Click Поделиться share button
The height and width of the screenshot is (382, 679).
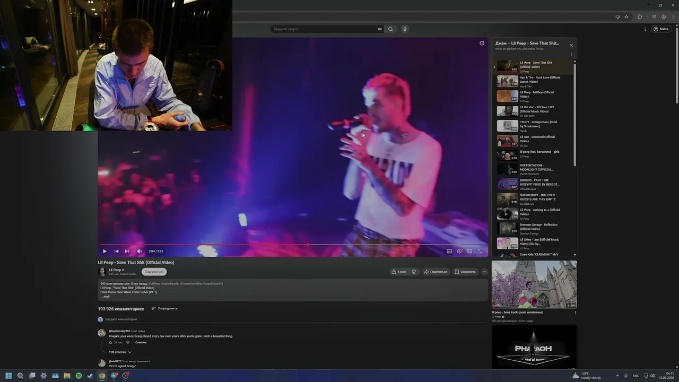[x=436, y=272]
